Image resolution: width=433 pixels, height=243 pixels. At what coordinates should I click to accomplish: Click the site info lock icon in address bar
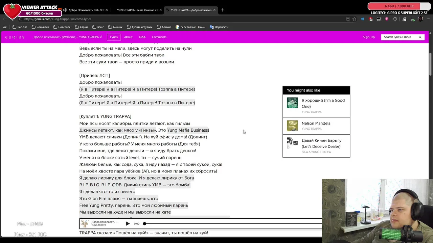tap(21, 19)
